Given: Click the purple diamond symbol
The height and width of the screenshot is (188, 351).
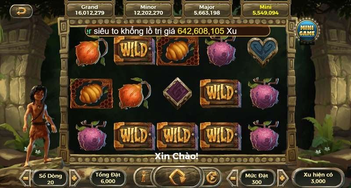Looking at the screenshot, I should [177, 93].
